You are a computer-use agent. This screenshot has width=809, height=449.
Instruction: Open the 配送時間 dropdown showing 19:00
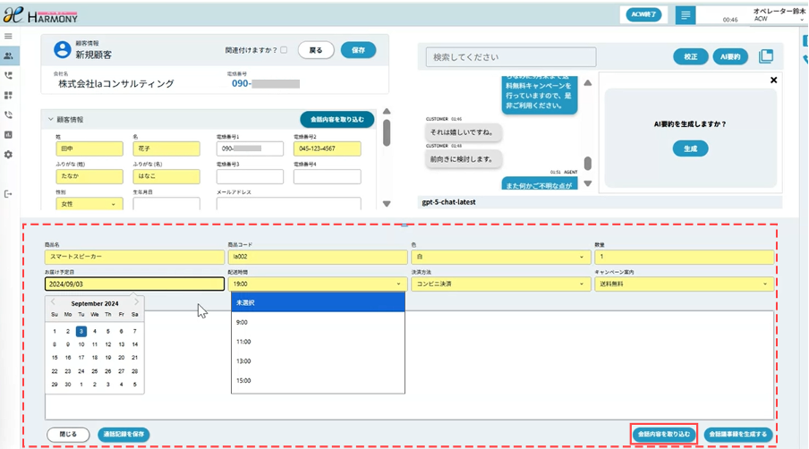tap(318, 284)
